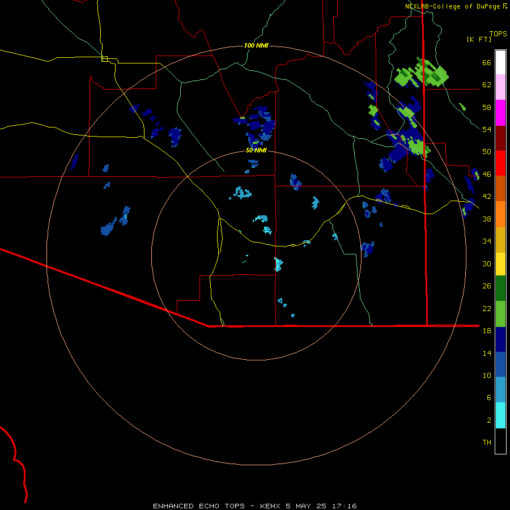
Task: Click the '18' legend value
Action: (487, 331)
